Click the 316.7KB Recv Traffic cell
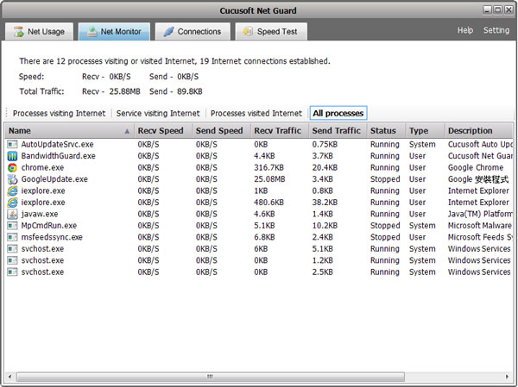Screen dimensions: 518x387 [x=268, y=167]
